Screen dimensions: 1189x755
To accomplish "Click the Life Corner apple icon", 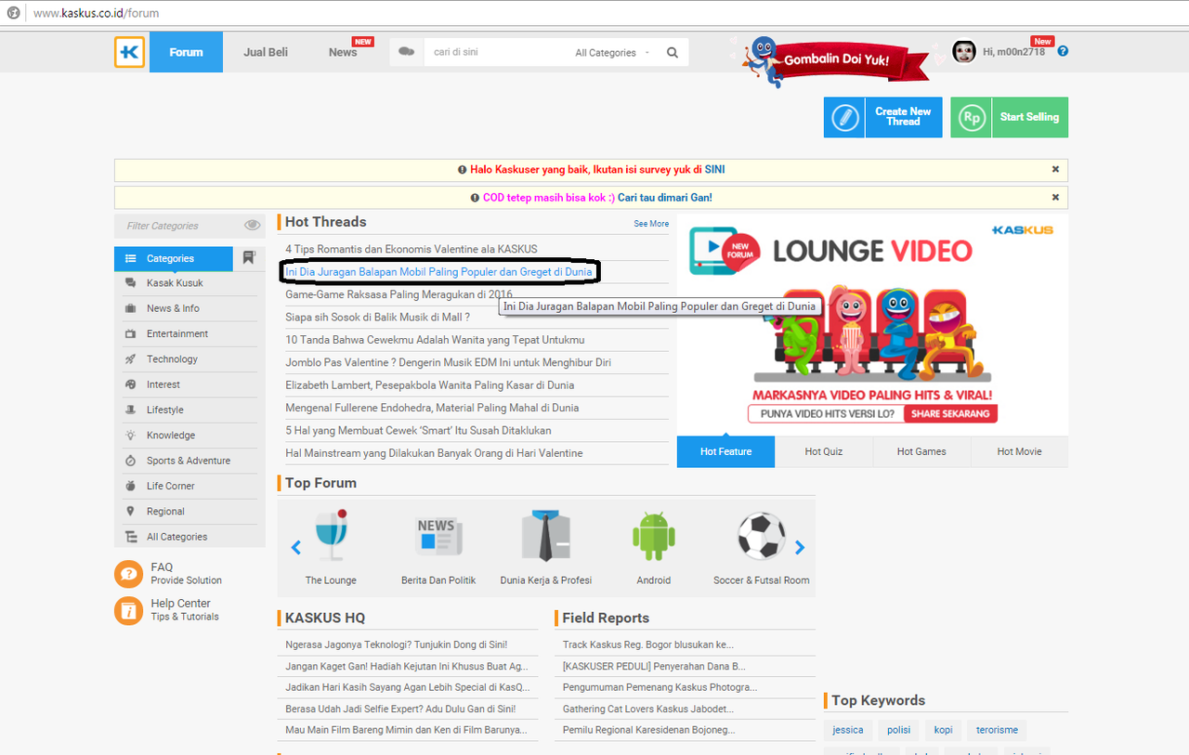I will [x=130, y=486].
